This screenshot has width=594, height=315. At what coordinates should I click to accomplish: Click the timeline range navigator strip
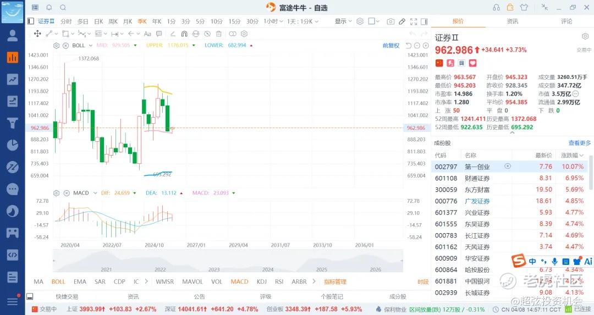pyautogui.click(x=228, y=261)
